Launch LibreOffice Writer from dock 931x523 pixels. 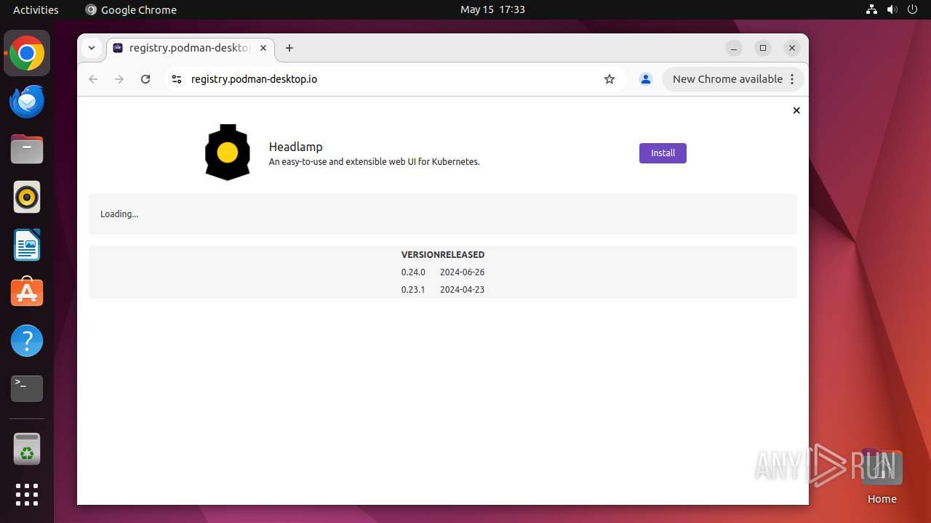(x=27, y=246)
